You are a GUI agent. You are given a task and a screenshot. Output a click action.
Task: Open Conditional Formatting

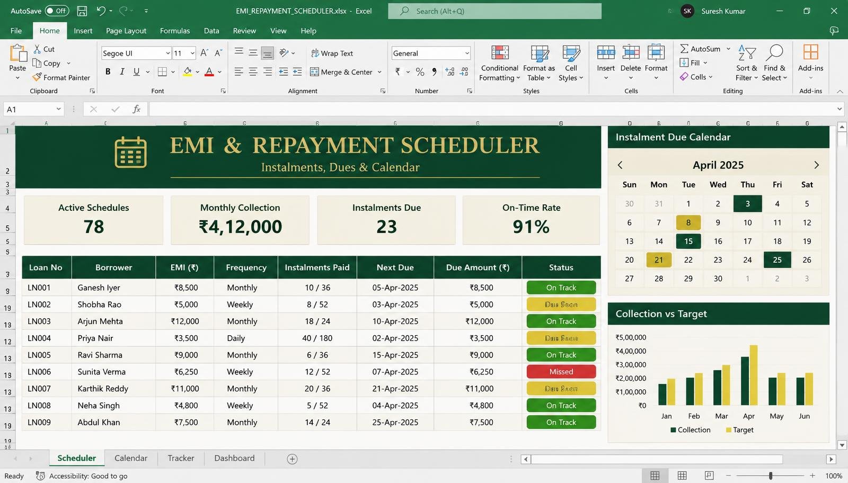499,64
